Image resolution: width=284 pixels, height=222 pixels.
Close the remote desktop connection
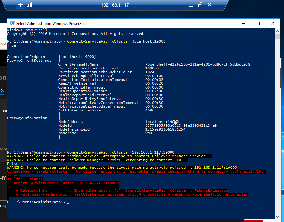210,5
